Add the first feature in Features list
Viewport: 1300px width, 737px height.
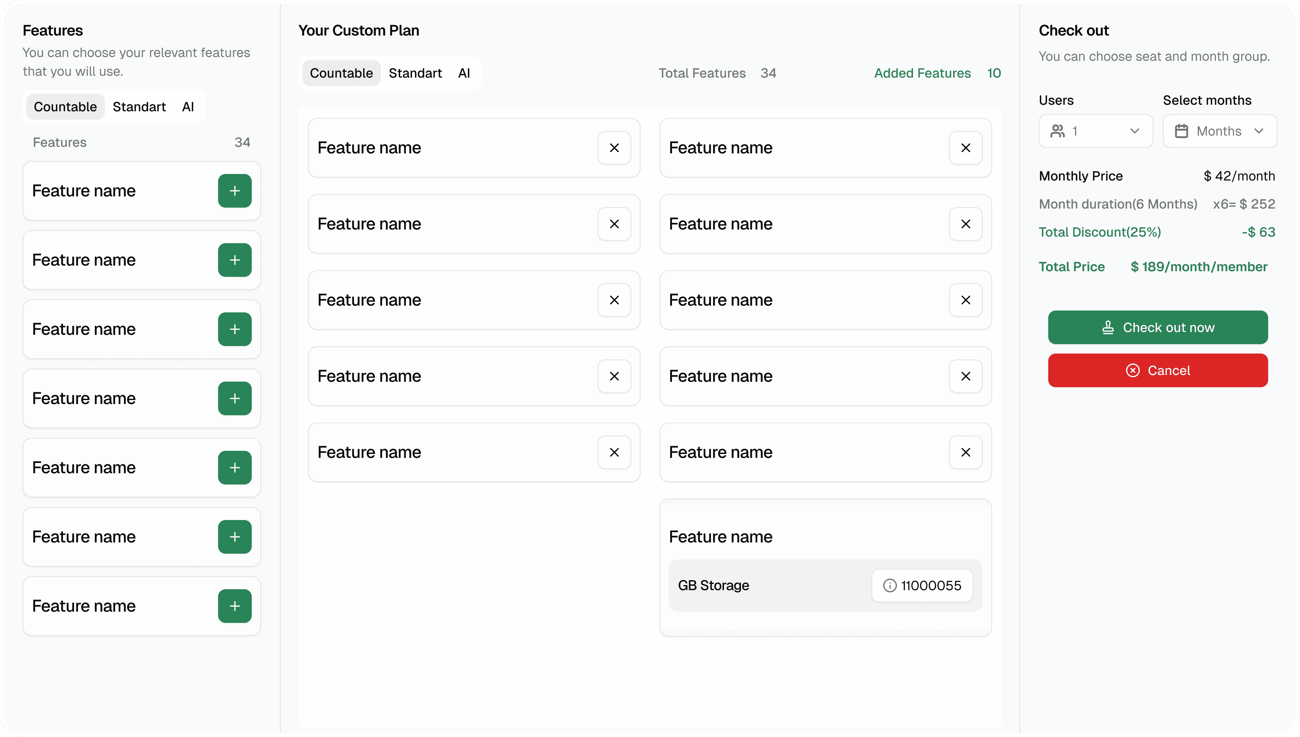(235, 191)
